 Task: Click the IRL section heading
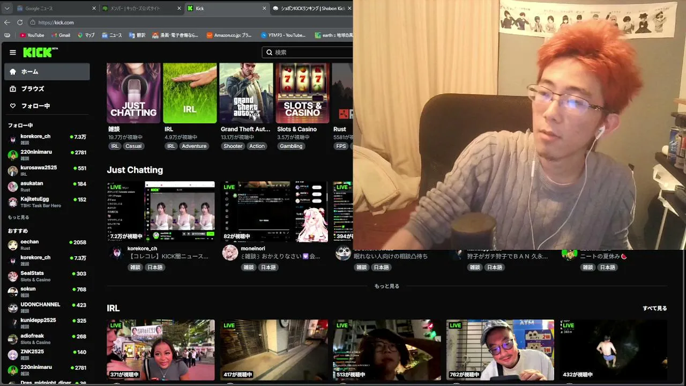[x=113, y=308]
